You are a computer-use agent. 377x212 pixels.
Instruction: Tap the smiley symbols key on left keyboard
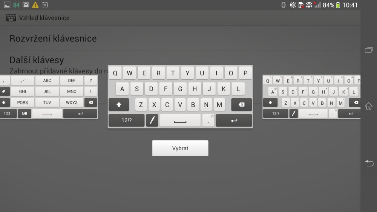click(24, 113)
